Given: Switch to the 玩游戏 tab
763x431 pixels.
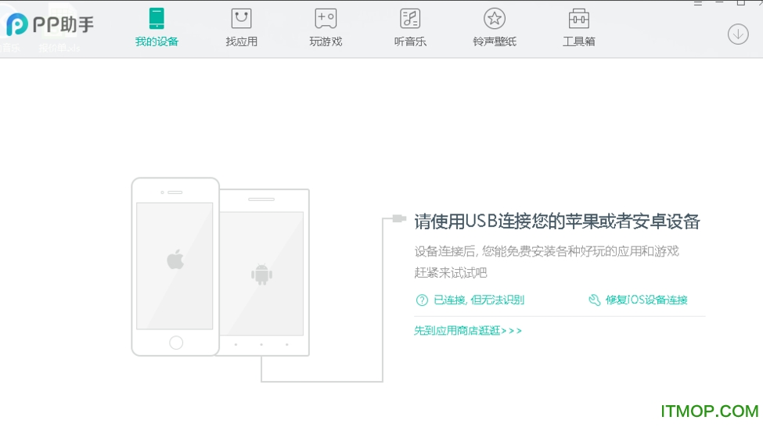Looking at the screenshot, I should pyautogui.click(x=326, y=27).
